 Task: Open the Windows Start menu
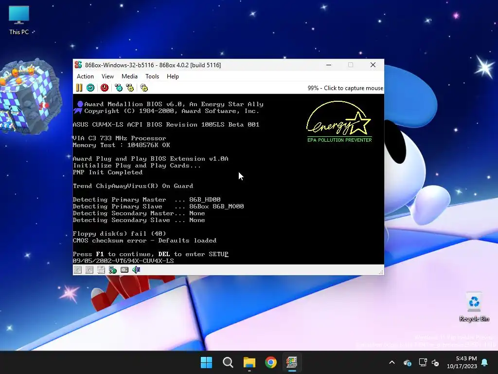click(x=206, y=362)
